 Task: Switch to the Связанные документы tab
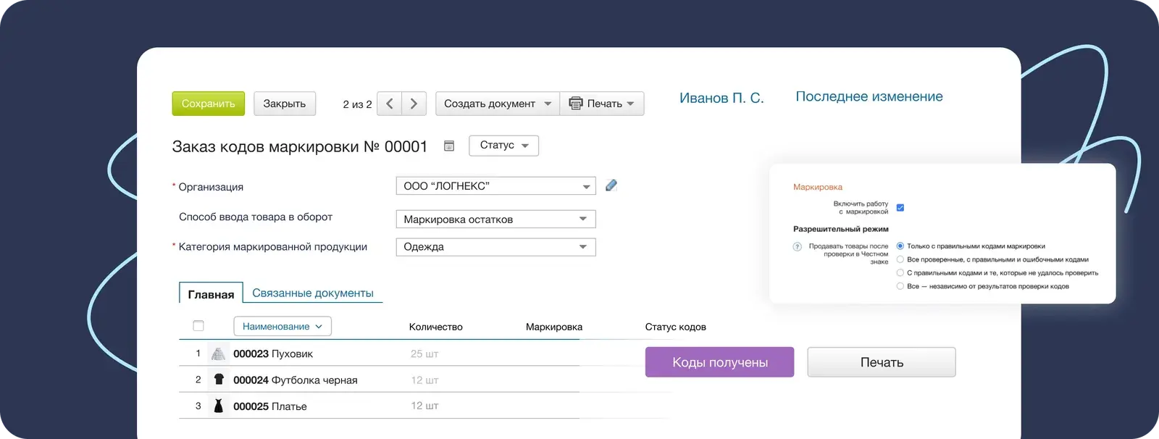[313, 293]
